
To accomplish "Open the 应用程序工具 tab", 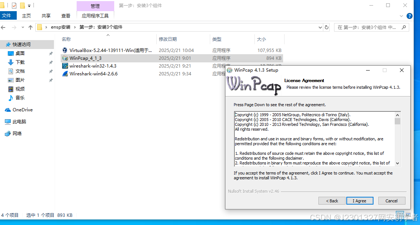I will click(x=95, y=16).
